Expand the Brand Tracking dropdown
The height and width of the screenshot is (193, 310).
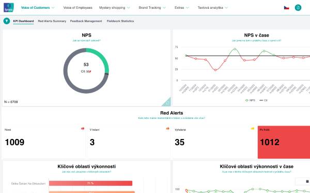[x=152, y=8]
